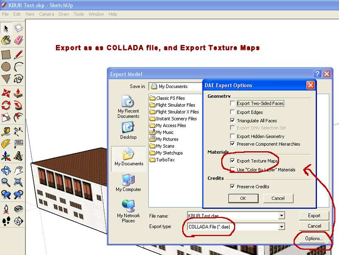Uncheck Preserve Credits option

232,186
